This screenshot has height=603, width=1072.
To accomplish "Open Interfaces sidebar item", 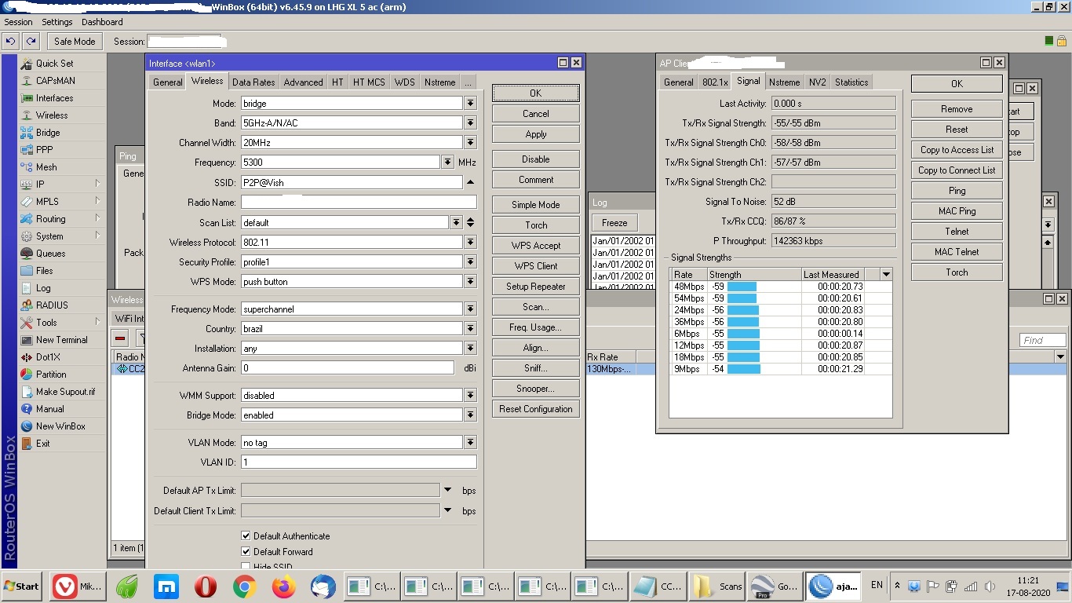I will coord(54,98).
